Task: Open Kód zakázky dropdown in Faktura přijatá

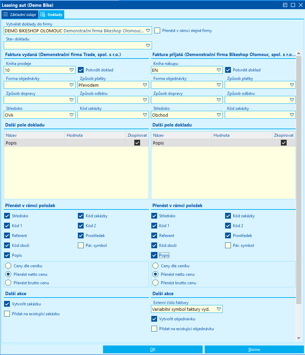Action: coord(292,115)
